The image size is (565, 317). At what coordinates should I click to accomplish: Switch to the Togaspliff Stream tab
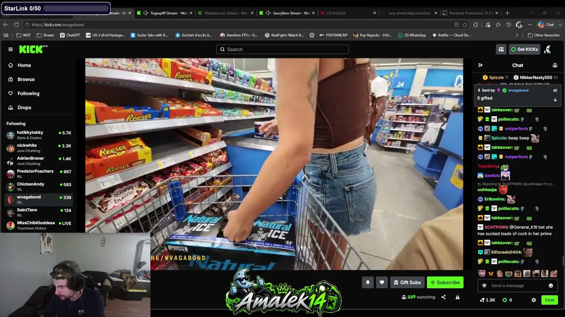(x=166, y=13)
